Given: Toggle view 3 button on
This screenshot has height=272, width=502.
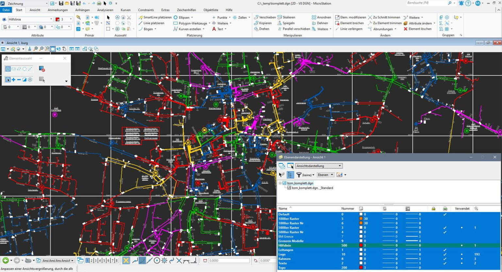Looking at the screenshot, I should [x=96, y=261].
